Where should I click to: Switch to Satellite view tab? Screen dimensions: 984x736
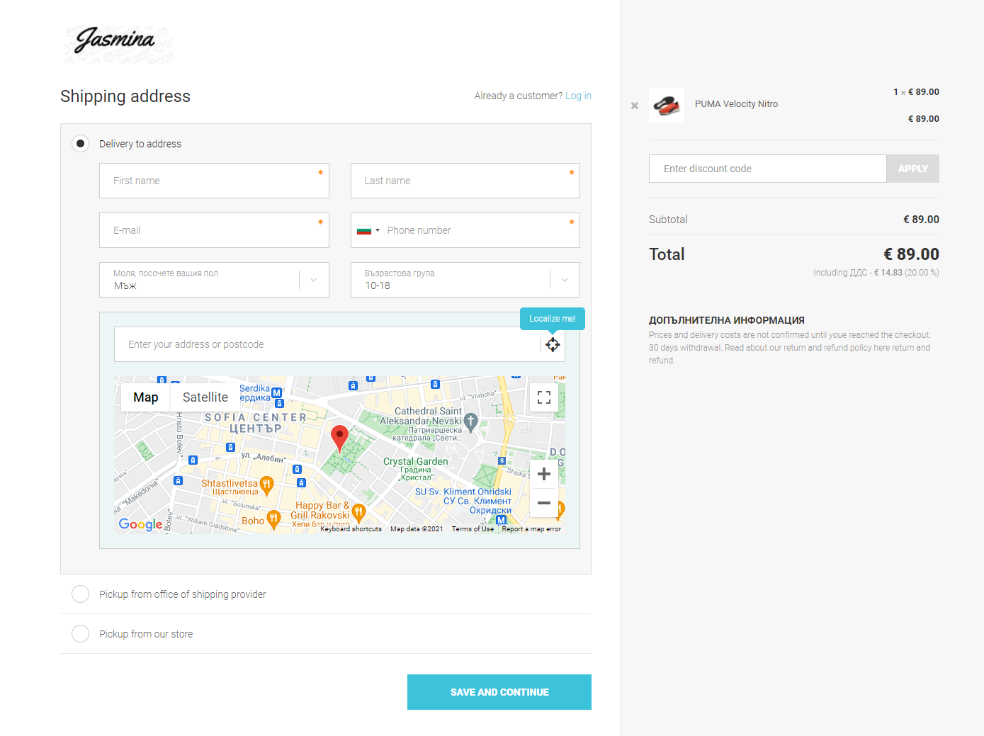(205, 397)
